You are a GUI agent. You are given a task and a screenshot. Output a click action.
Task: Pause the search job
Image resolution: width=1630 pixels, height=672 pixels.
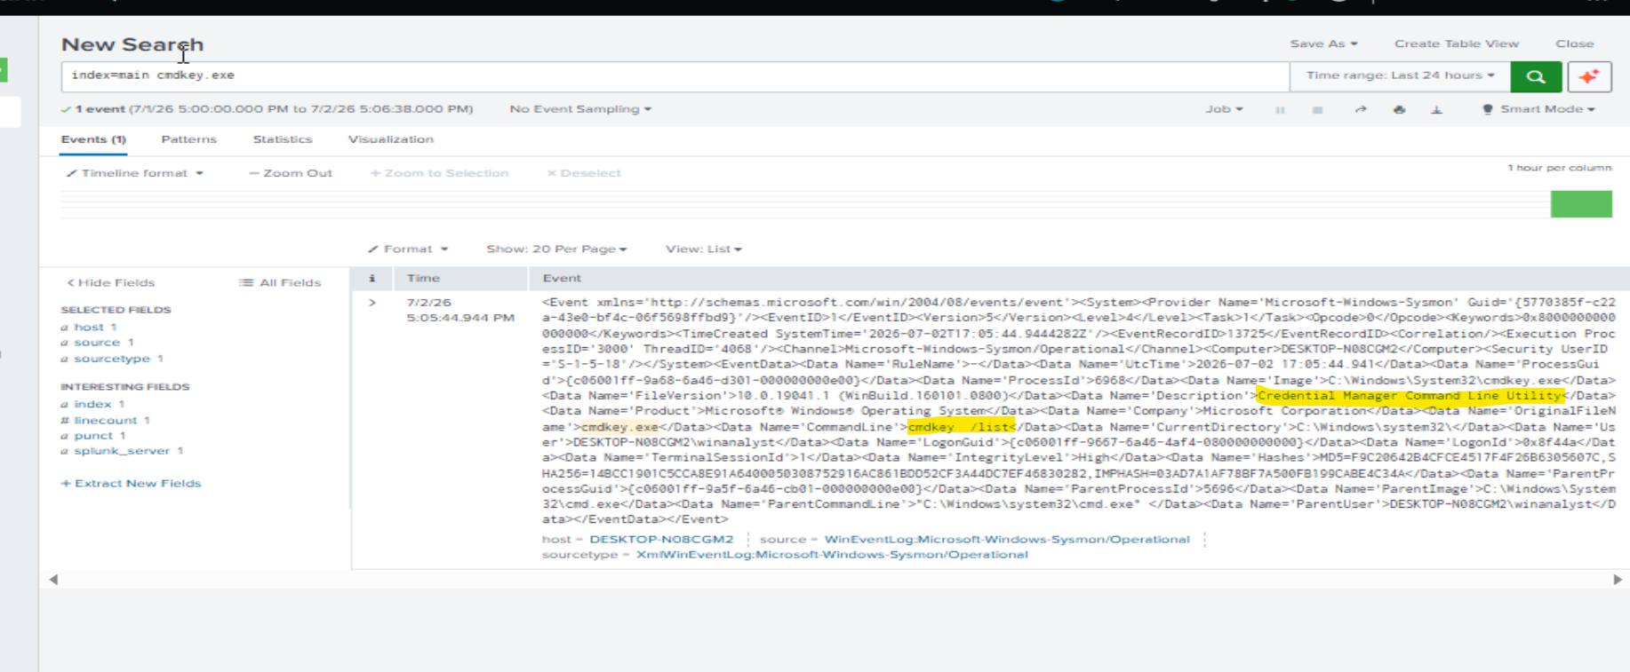(x=1280, y=109)
